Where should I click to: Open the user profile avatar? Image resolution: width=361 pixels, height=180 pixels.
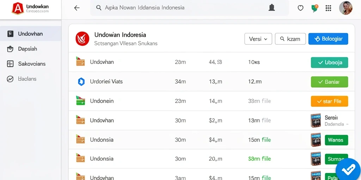pyautogui.click(x=345, y=8)
